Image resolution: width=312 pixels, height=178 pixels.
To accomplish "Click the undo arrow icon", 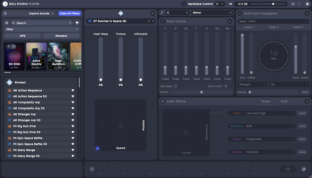I will point(293,4).
